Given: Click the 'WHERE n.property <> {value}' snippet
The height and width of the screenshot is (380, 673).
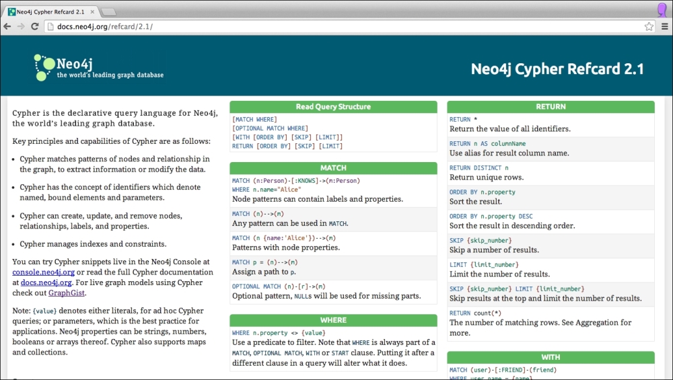Looking at the screenshot, I should tap(279, 333).
